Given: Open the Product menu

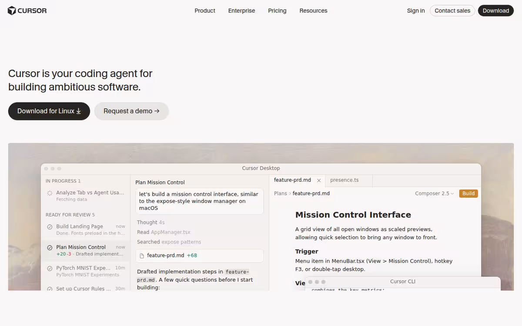Looking at the screenshot, I should click(x=205, y=10).
